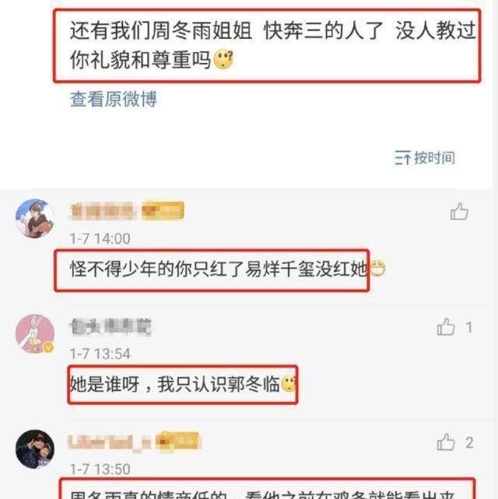Like the comment posted at 1-7 14:00
The height and width of the screenshot is (499, 498).
point(459,212)
